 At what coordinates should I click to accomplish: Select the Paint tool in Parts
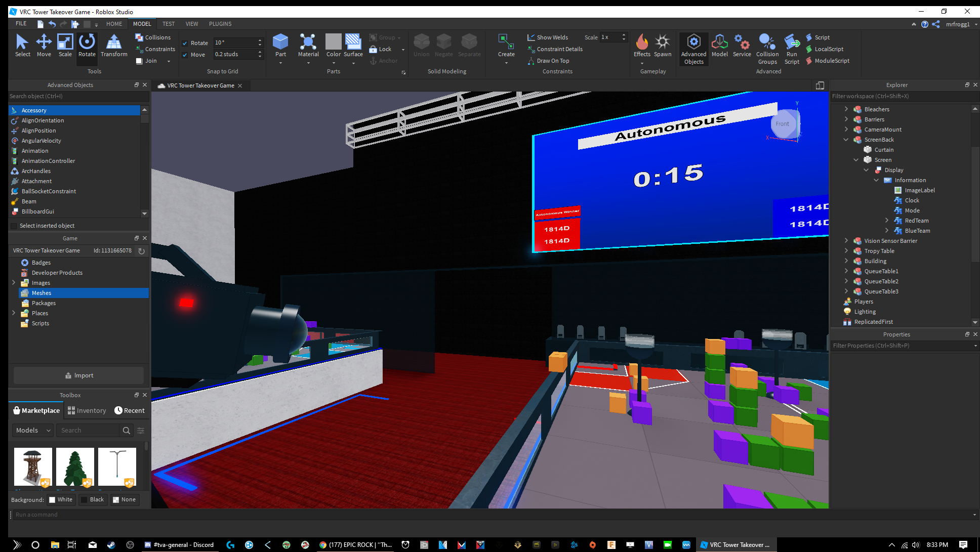tap(333, 45)
